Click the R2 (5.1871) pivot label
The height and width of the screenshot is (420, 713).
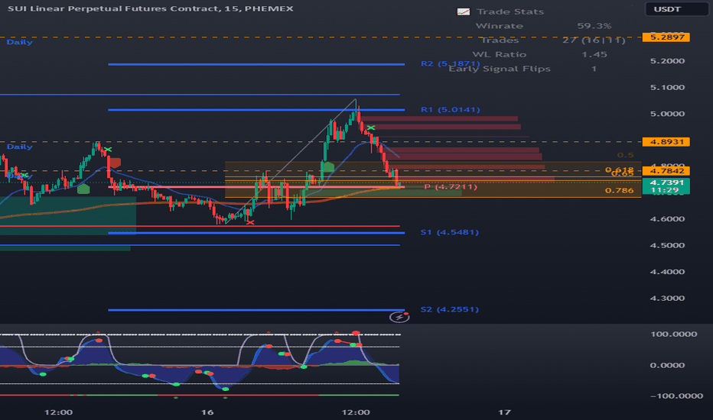(450, 63)
